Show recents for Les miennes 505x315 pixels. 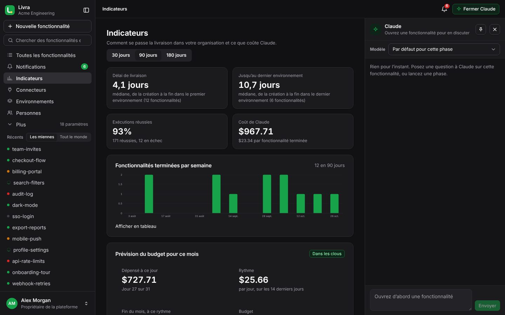[42, 137]
